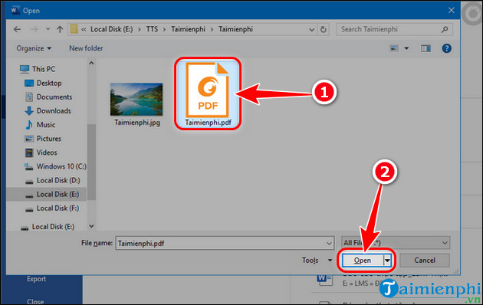Click the Open button
483x305 pixels.
[x=363, y=261]
